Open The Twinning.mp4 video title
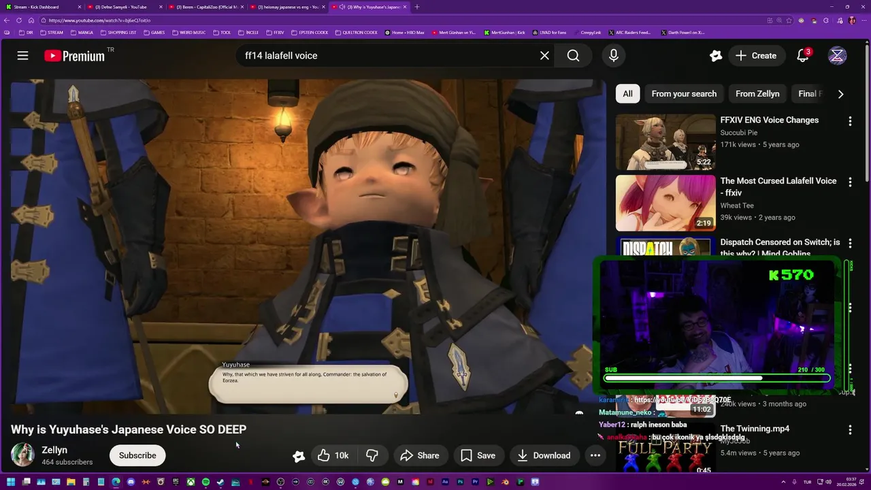The height and width of the screenshot is (490, 871). coord(755,429)
